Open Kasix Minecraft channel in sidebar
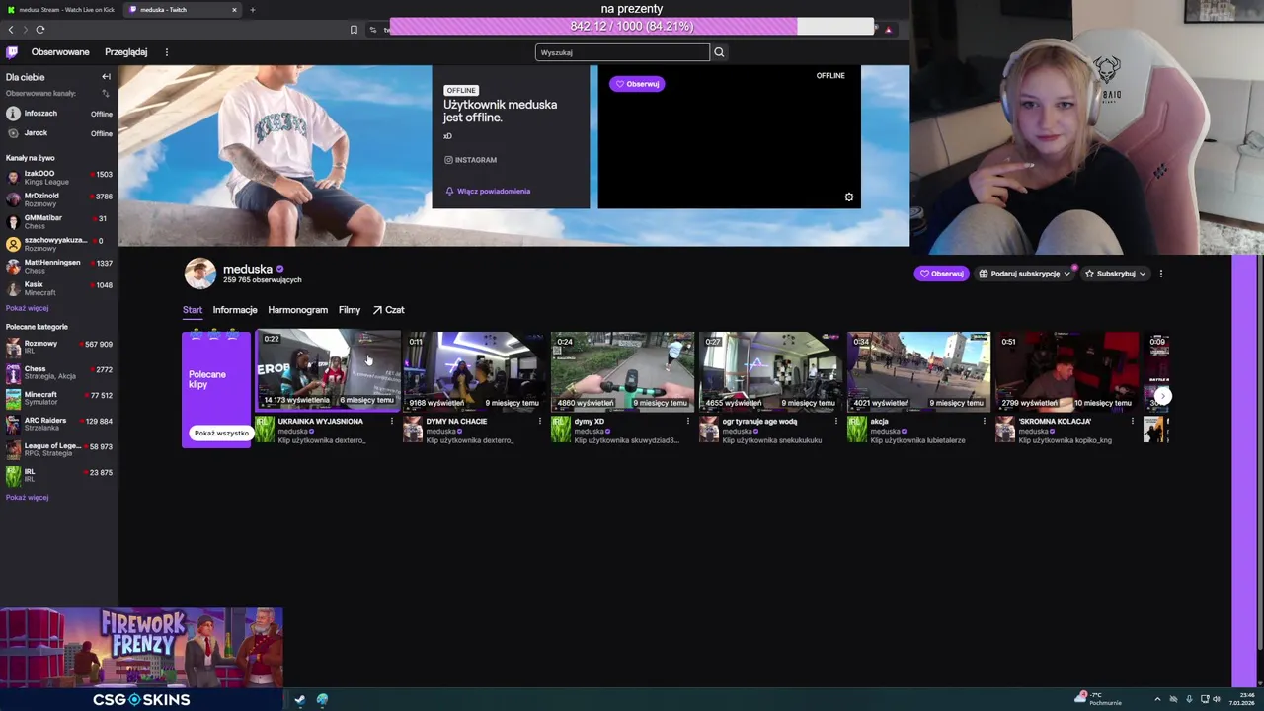Screen dimensions: 1264x711 59,288
